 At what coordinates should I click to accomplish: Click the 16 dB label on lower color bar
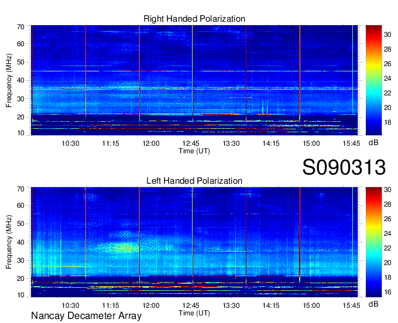[x=387, y=292]
